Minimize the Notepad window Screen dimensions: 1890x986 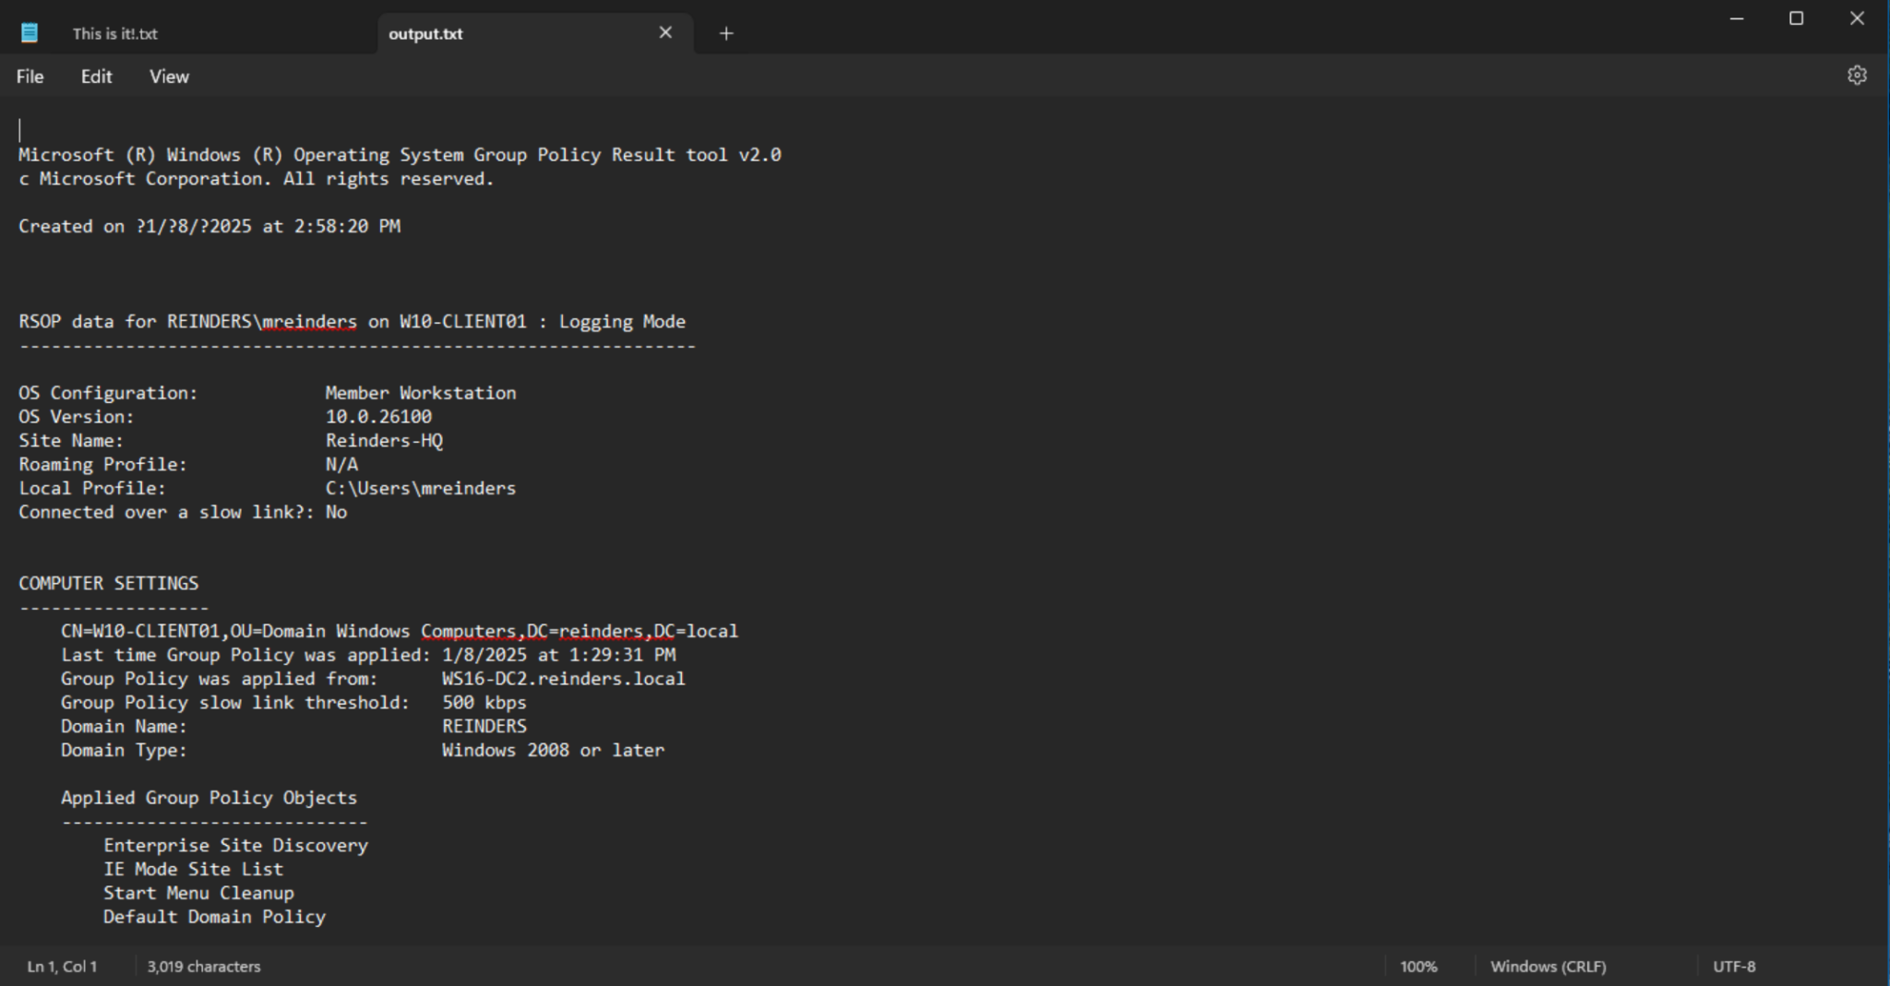(x=1736, y=18)
